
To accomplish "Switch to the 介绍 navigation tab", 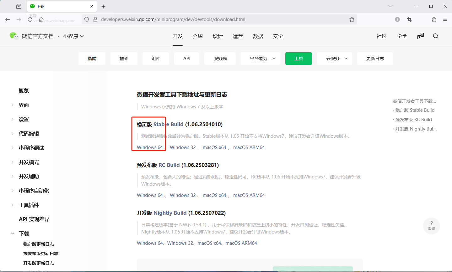I will pyautogui.click(x=198, y=36).
